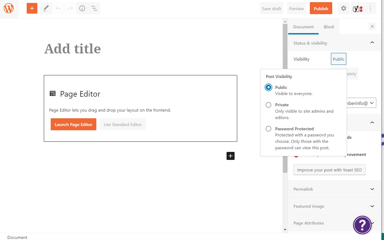Select Password Protected radio button
384x240 pixels.
click(x=268, y=129)
